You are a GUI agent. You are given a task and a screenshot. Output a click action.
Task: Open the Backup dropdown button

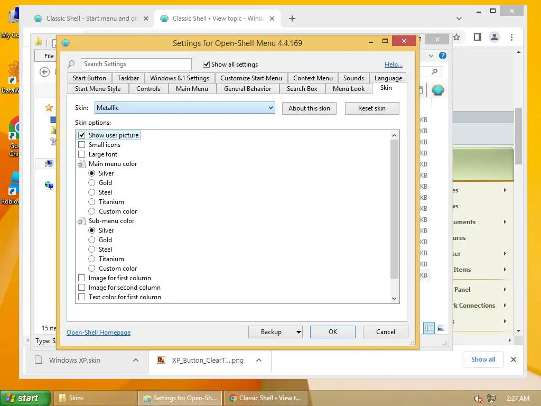coord(299,332)
